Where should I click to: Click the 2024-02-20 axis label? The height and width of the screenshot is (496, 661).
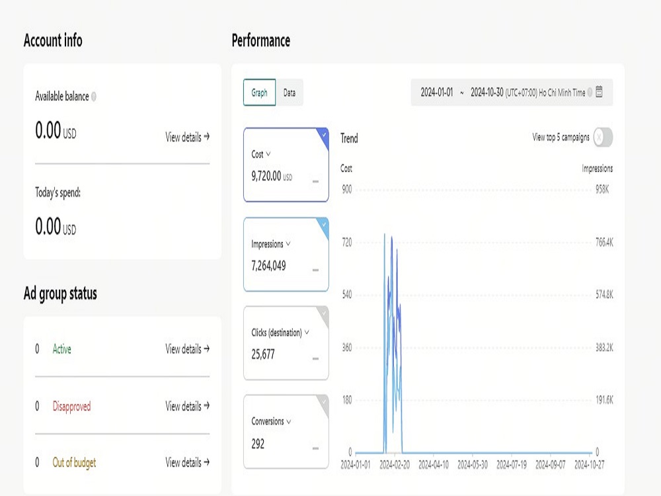[x=395, y=464]
